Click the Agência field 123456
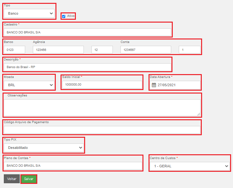This screenshot has height=188, width=233. tap(58, 50)
